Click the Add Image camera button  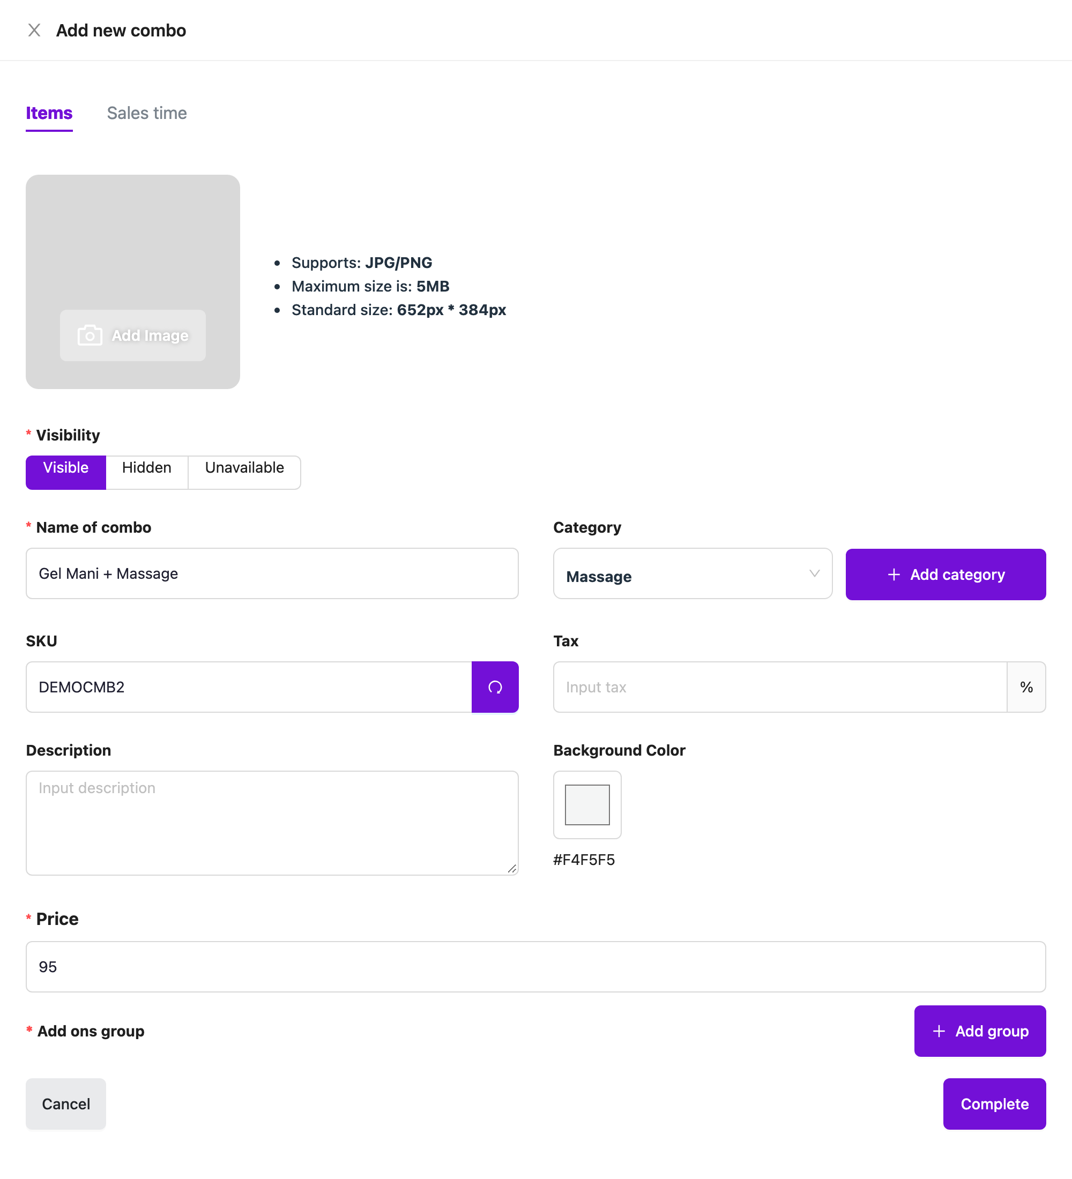pos(133,335)
